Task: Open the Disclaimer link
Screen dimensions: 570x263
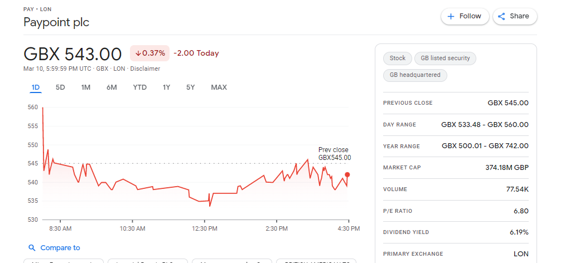Action: pyautogui.click(x=145, y=69)
